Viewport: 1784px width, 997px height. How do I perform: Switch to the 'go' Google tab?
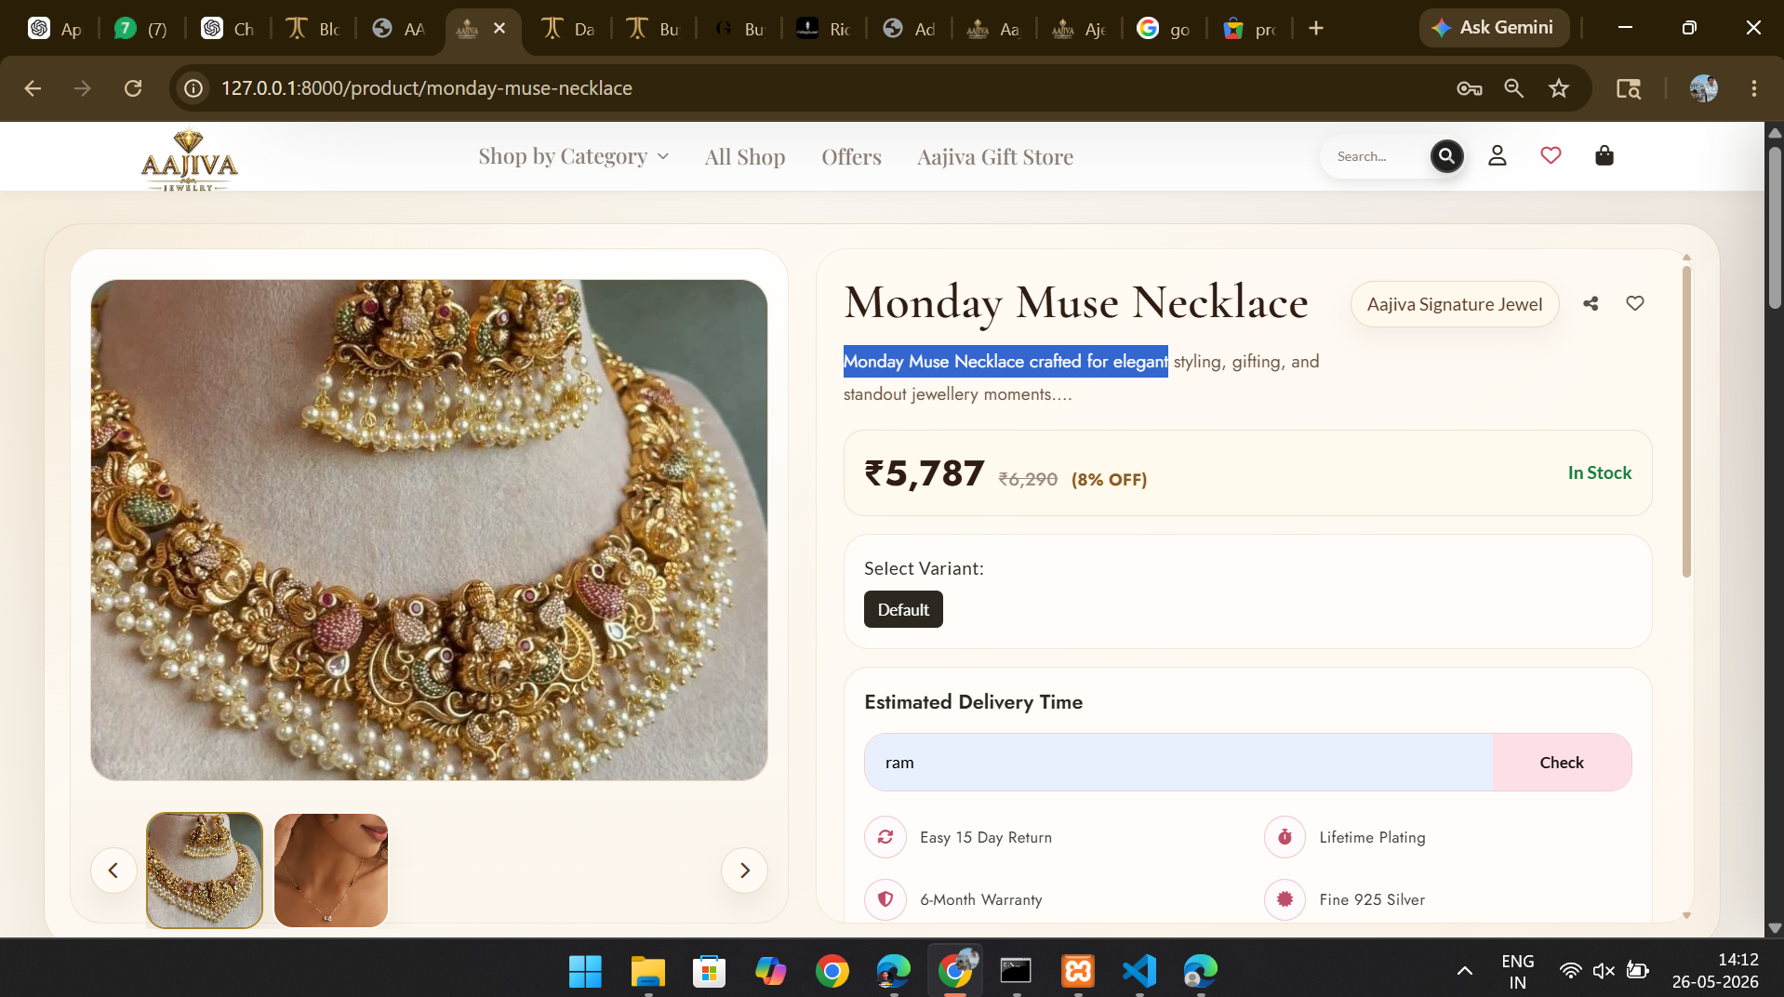coord(1163,28)
